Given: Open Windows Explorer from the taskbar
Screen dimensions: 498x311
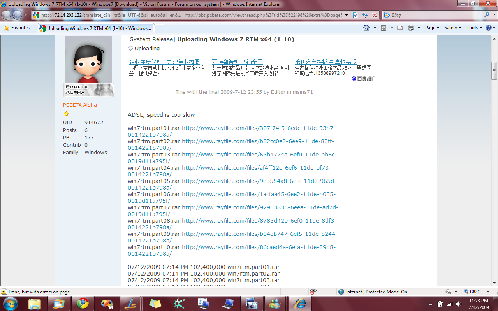Looking at the screenshot, I should coord(34,304).
